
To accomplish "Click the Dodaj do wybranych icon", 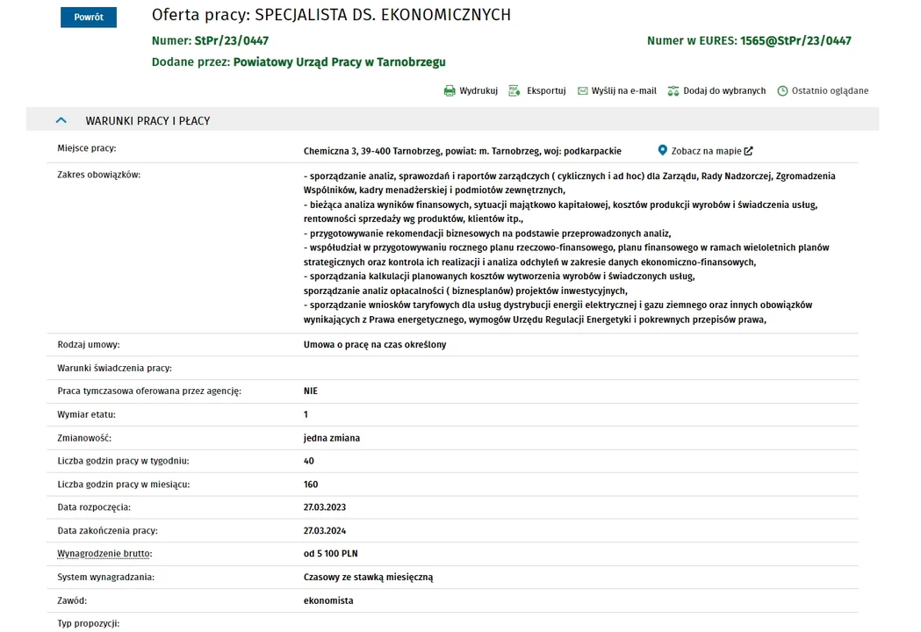I will pyautogui.click(x=673, y=90).
